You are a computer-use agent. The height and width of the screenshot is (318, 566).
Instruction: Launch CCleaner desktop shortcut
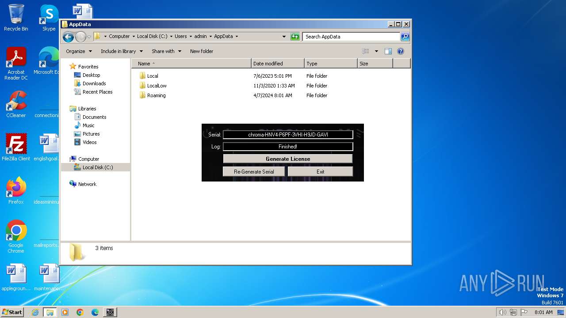point(16,104)
